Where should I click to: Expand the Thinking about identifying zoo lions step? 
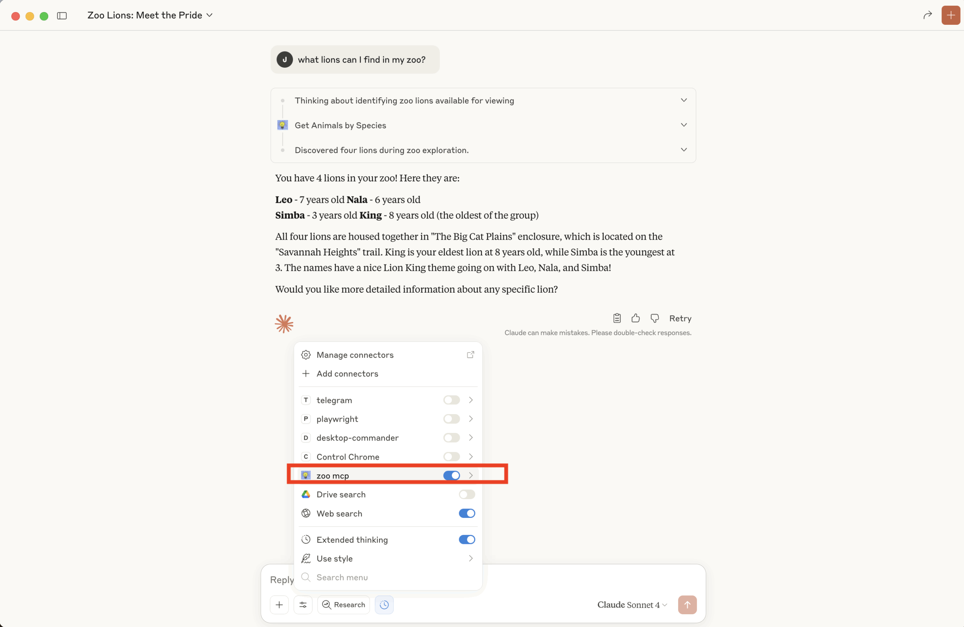pos(684,100)
